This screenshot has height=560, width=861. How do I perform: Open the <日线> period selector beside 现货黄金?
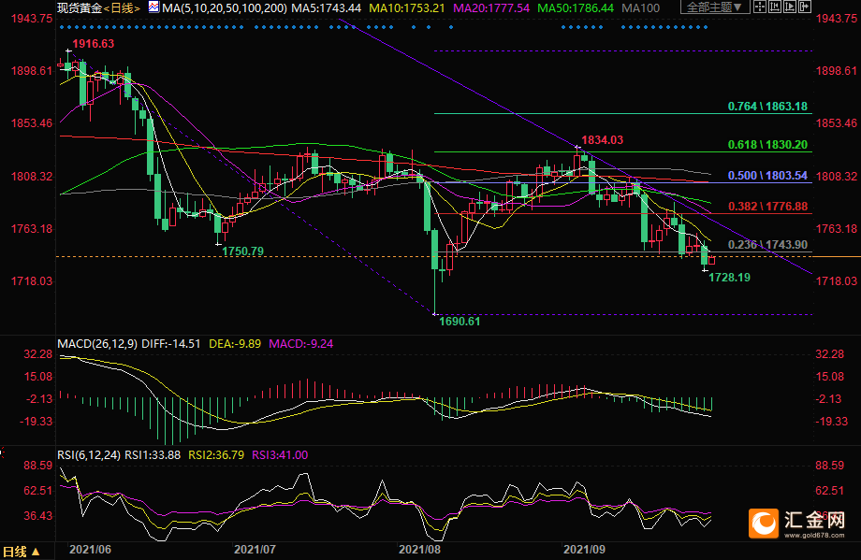[120, 7]
